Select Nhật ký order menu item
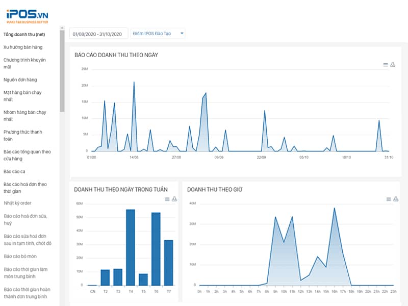This screenshot has height=306, width=408. click(x=18, y=203)
